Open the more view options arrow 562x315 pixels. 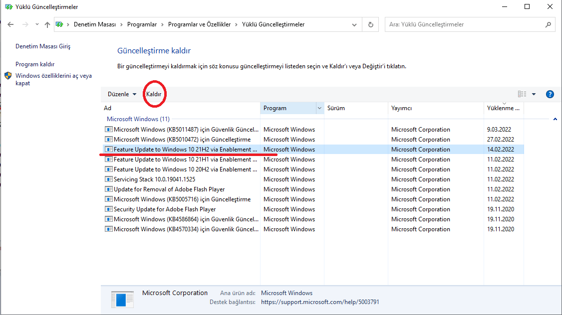point(534,94)
